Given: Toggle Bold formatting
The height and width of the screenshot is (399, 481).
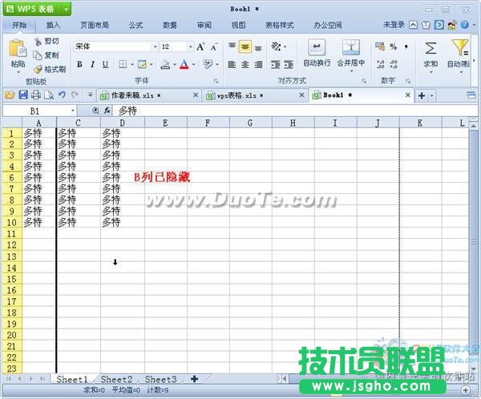Looking at the screenshot, I should pos(79,64).
